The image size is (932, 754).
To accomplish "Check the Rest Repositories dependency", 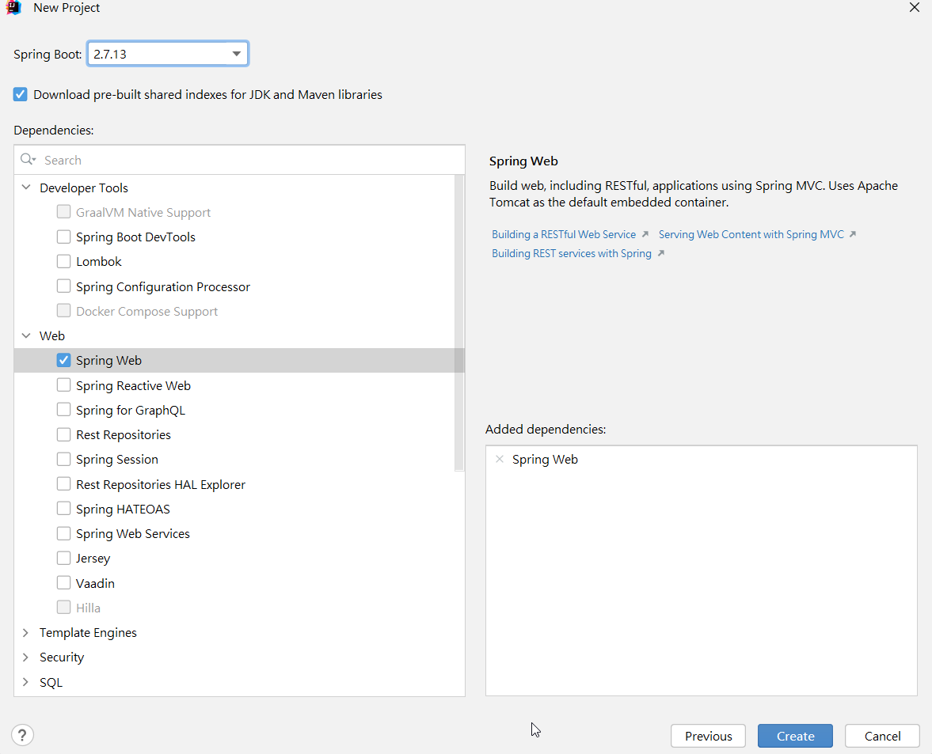I will pyautogui.click(x=63, y=434).
